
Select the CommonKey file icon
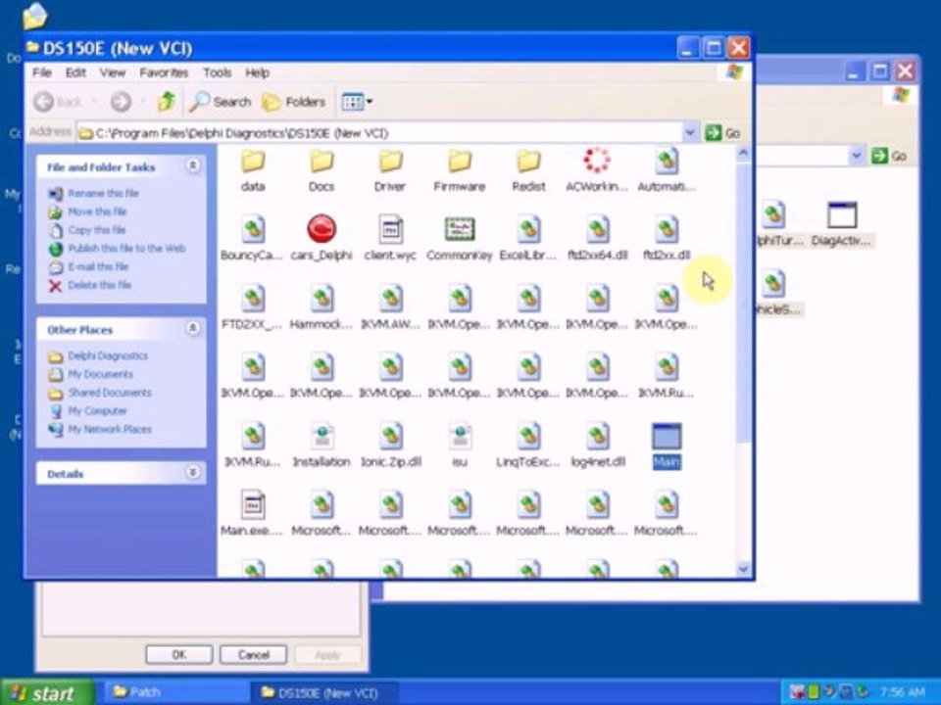tap(459, 239)
